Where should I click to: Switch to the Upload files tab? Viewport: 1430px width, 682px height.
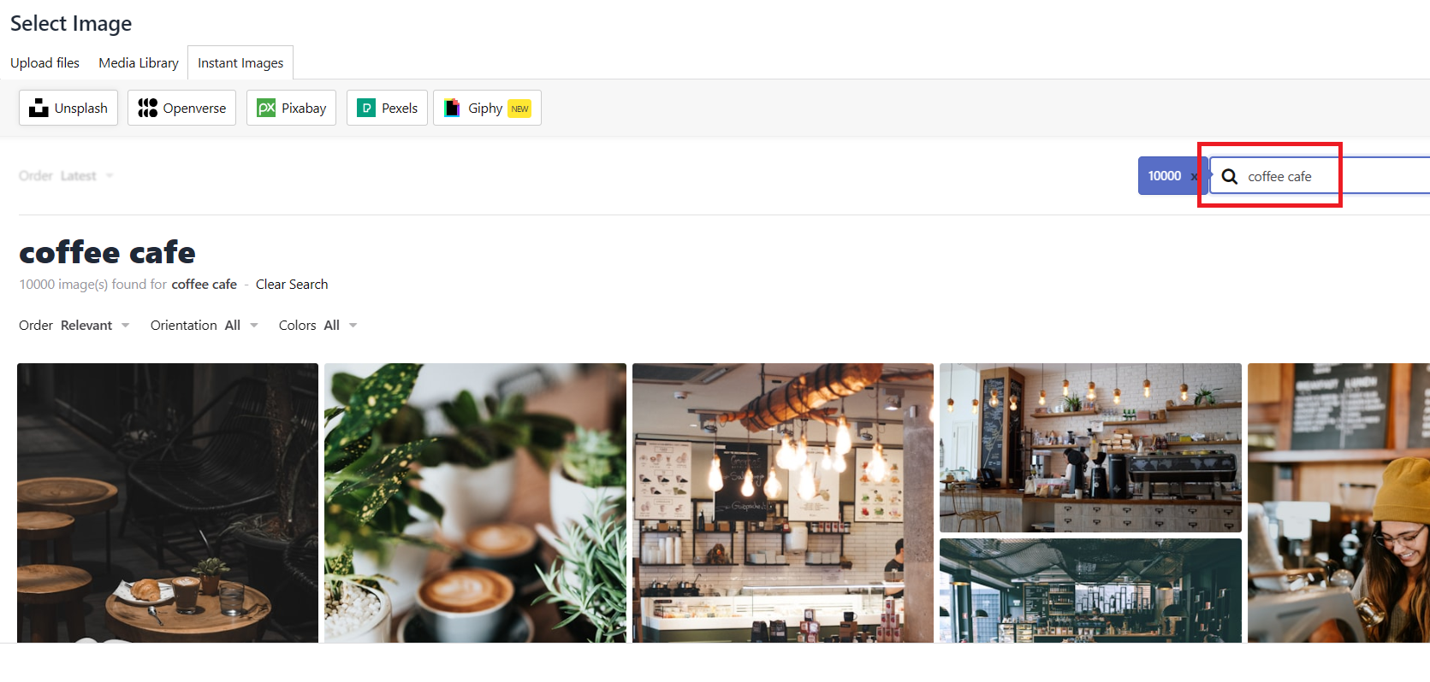click(45, 63)
